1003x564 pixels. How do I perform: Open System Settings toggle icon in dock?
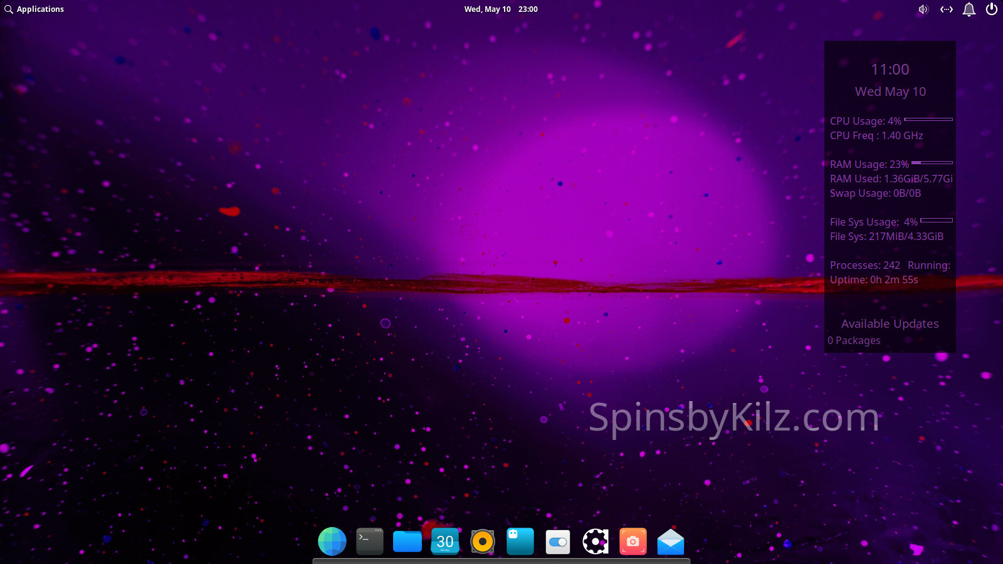coord(558,541)
